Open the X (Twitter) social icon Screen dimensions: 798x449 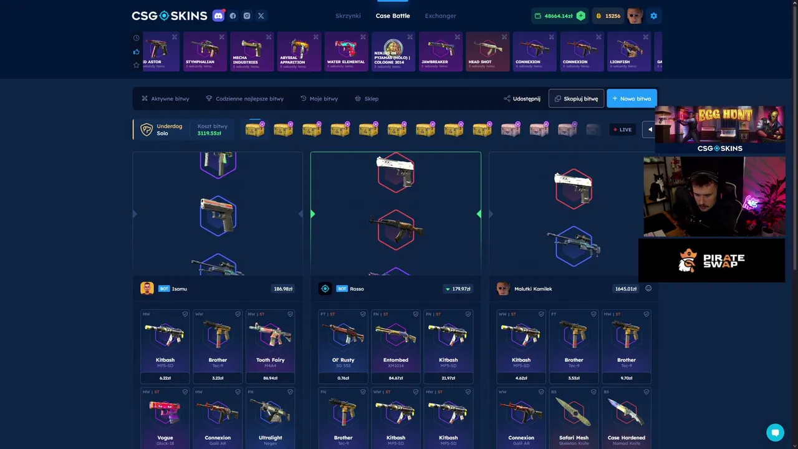pyautogui.click(x=261, y=16)
